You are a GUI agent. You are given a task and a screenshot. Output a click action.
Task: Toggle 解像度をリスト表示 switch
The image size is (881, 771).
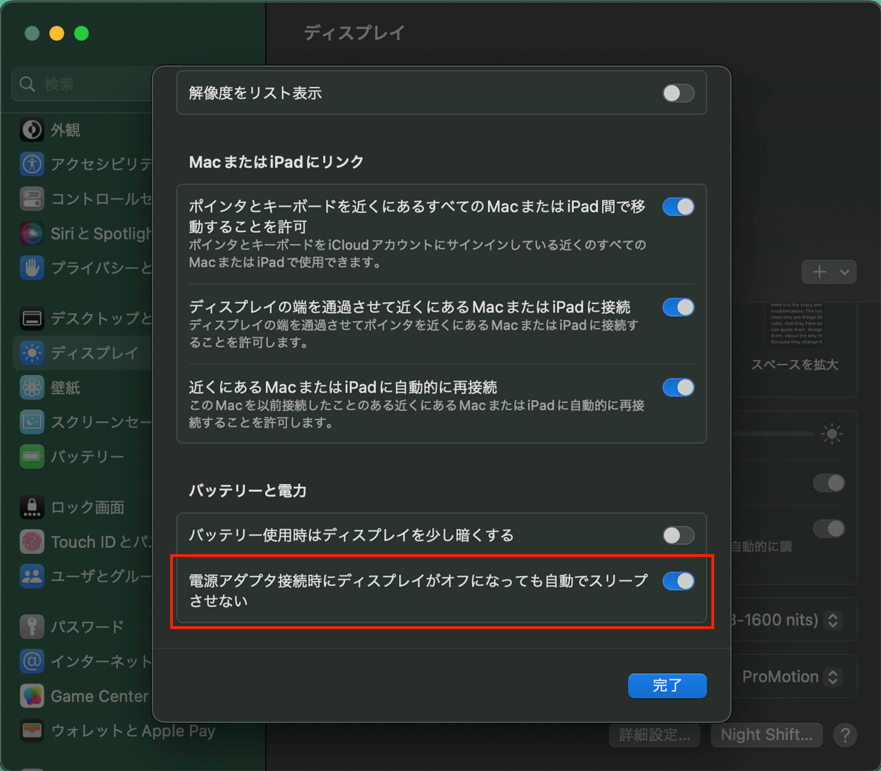click(x=678, y=93)
